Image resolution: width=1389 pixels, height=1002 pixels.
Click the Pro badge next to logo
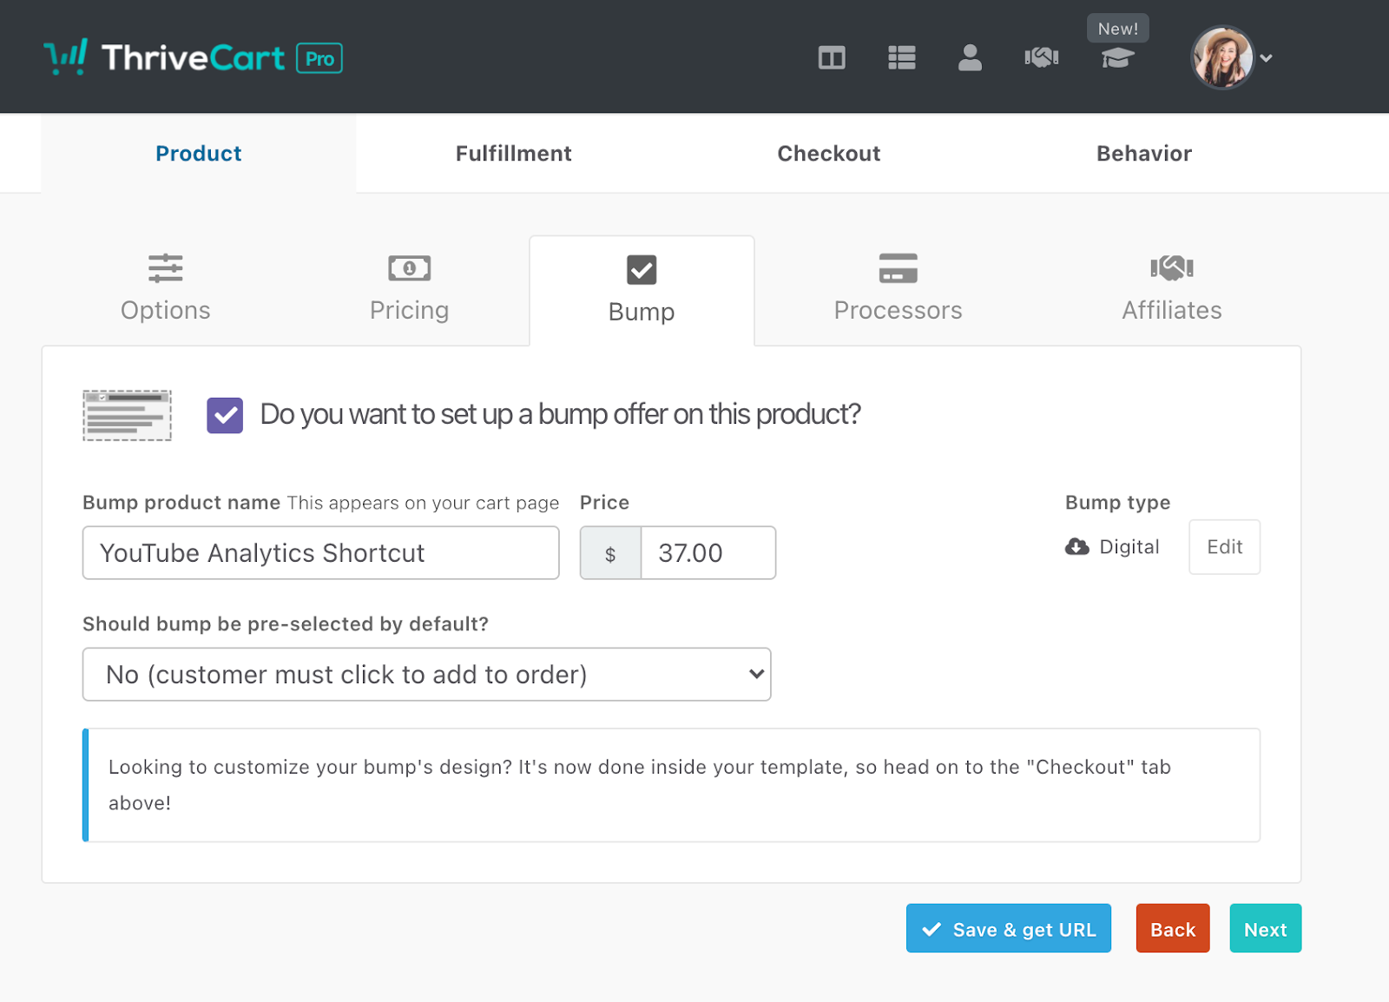(x=319, y=58)
